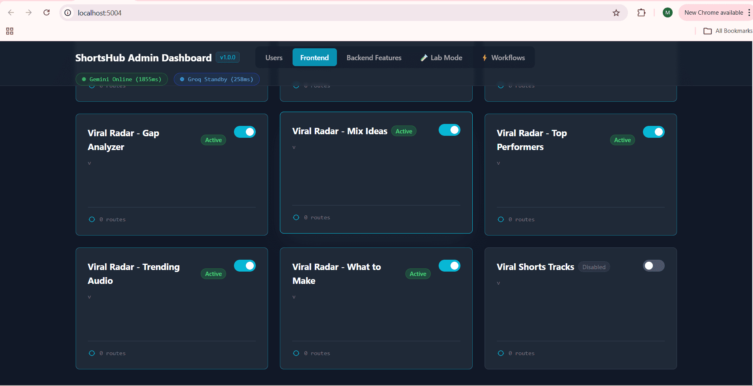Click the browser reload page icon
The width and height of the screenshot is (753, 386).
tap(46, 13)
